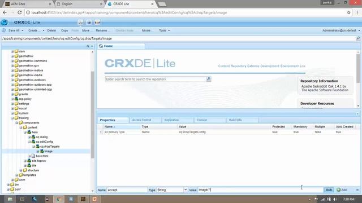Click the Copy toolbar button
This screenshot has width=362, height=203.
[x=64, y=30]
